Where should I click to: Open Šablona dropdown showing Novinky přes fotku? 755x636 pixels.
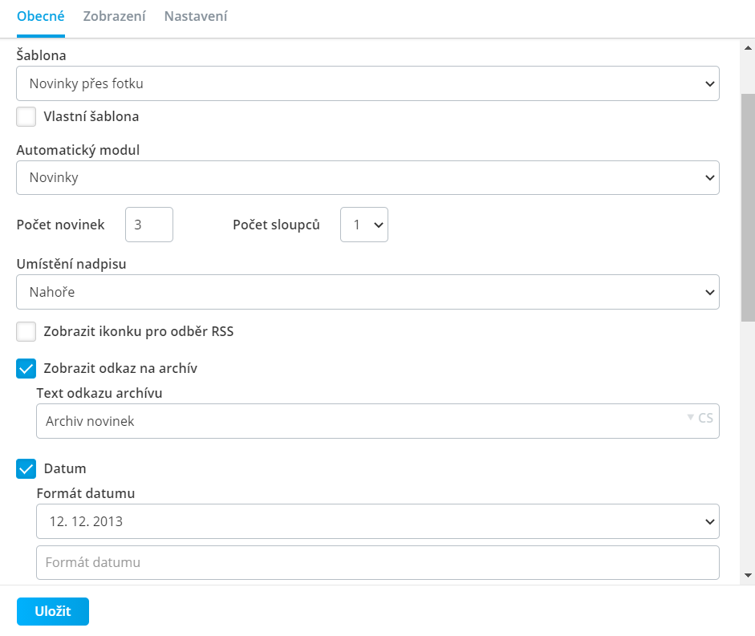pos(367,83)
